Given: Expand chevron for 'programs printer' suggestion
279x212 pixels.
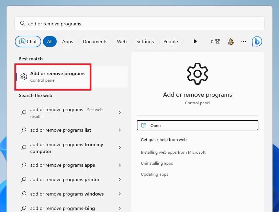Looking at the screenshot, I should coord(120,179).
